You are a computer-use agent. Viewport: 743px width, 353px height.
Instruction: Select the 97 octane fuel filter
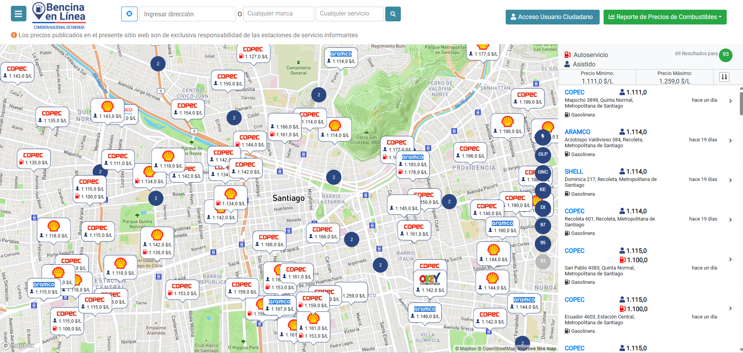[543, 225]
